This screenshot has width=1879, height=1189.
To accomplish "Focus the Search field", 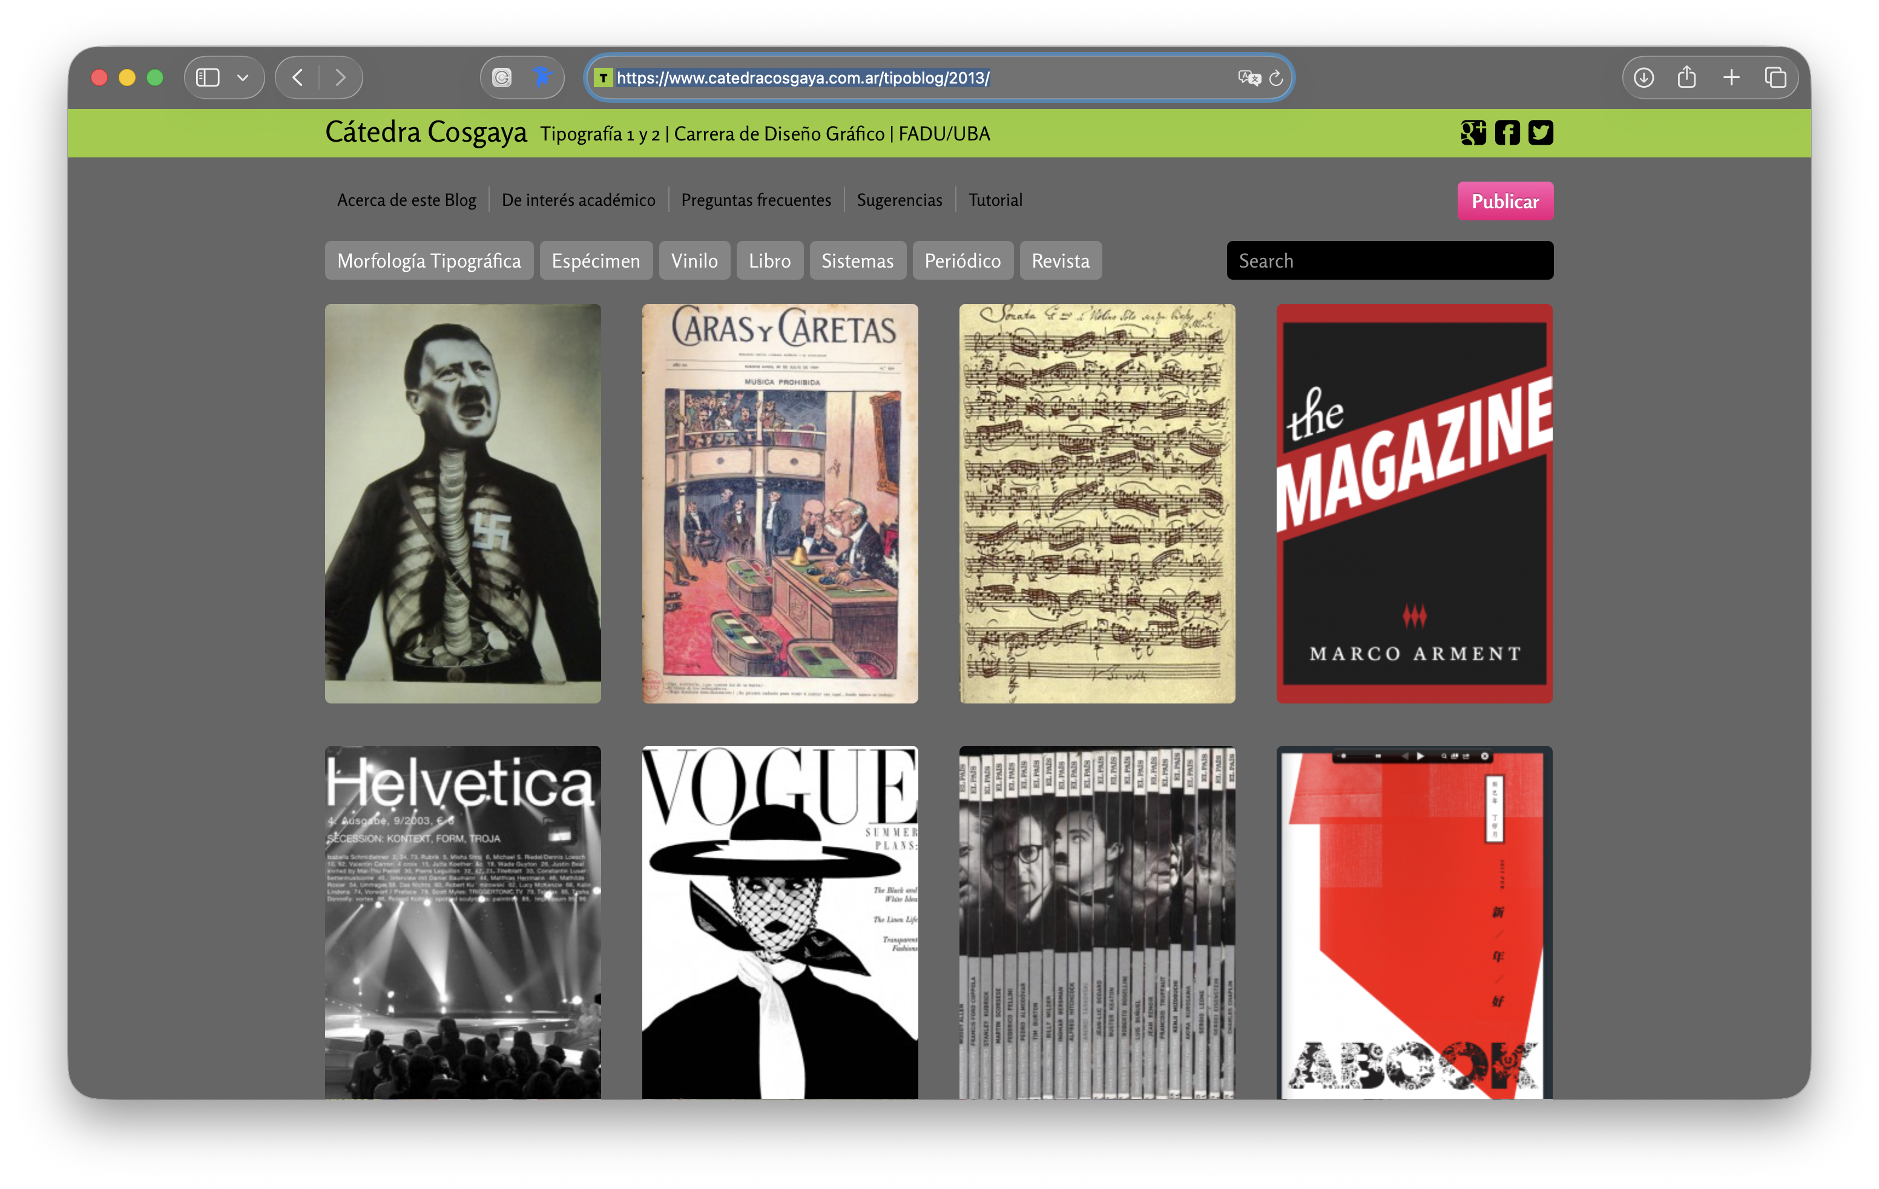I will tap(1390, 260).
